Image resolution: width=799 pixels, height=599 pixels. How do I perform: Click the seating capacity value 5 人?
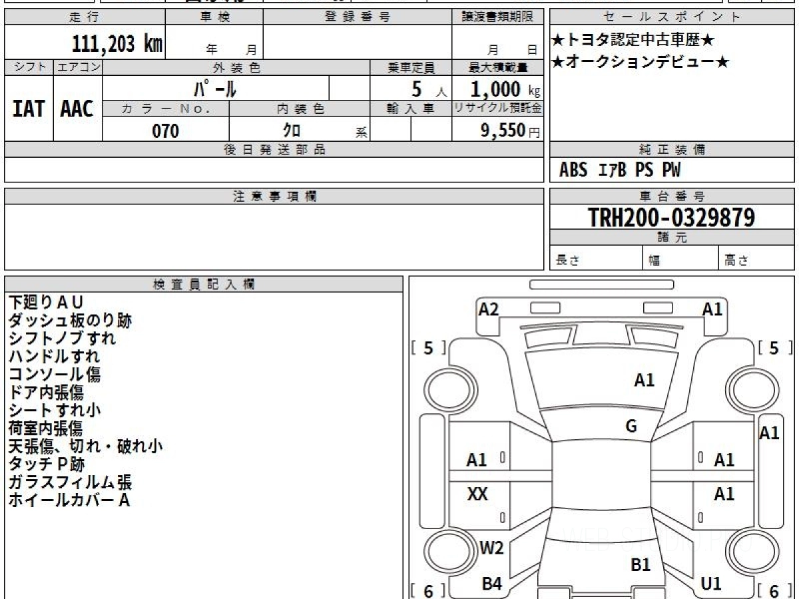(429, 89)
